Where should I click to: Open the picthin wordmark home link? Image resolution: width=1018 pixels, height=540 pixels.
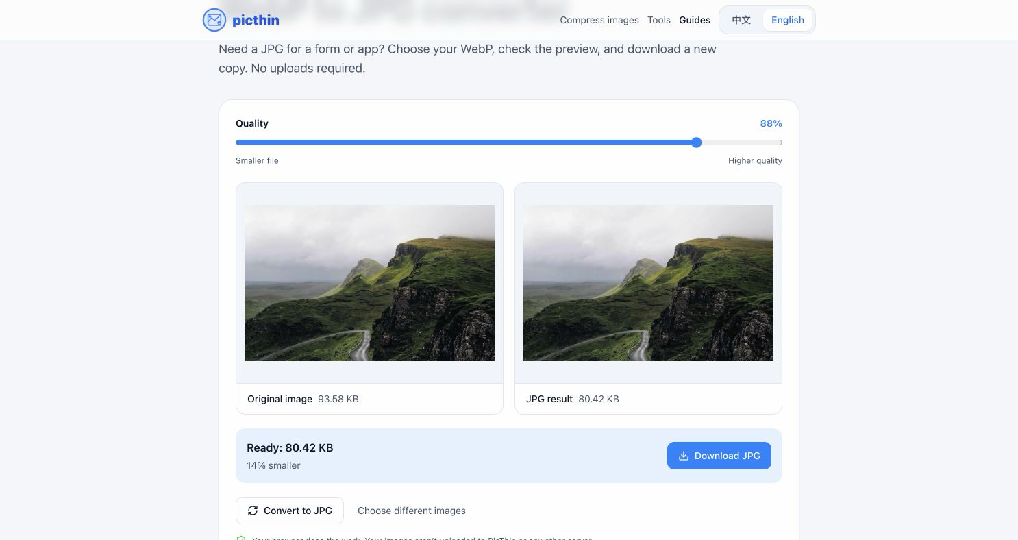[256, 20]
